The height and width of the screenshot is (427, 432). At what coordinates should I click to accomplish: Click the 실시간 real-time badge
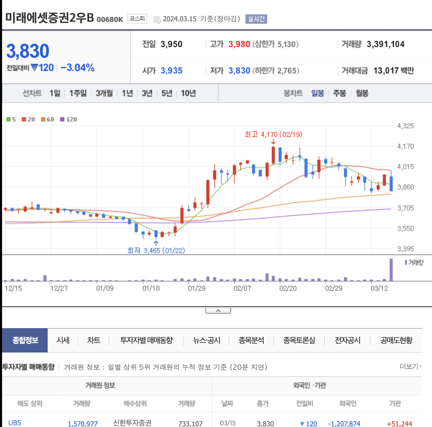pyautogui.click(x=256, y=19)
